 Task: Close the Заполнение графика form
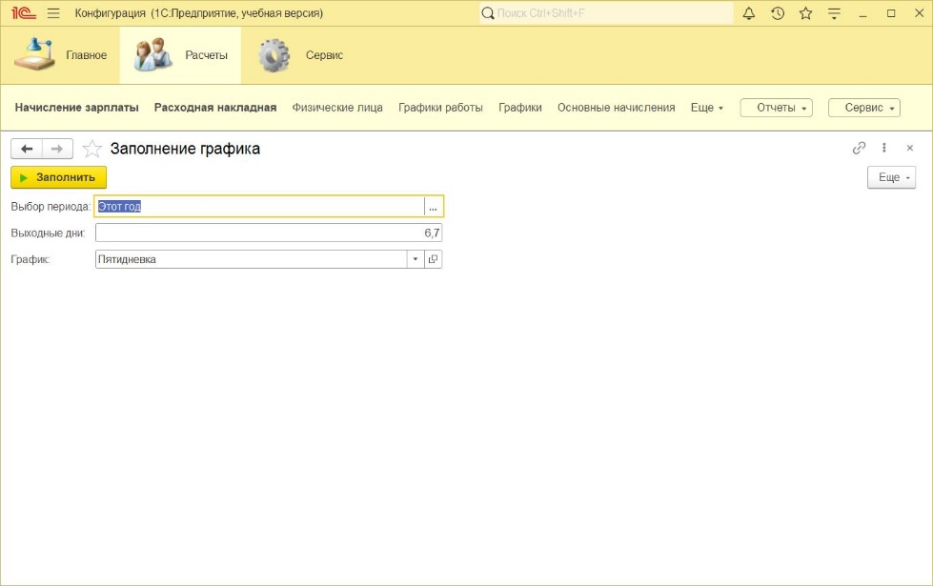point(910,148)
